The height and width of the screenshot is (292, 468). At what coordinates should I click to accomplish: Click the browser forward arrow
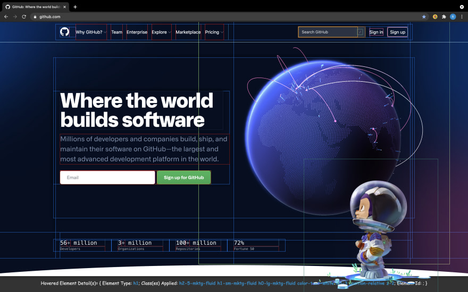tap(15, 16)
